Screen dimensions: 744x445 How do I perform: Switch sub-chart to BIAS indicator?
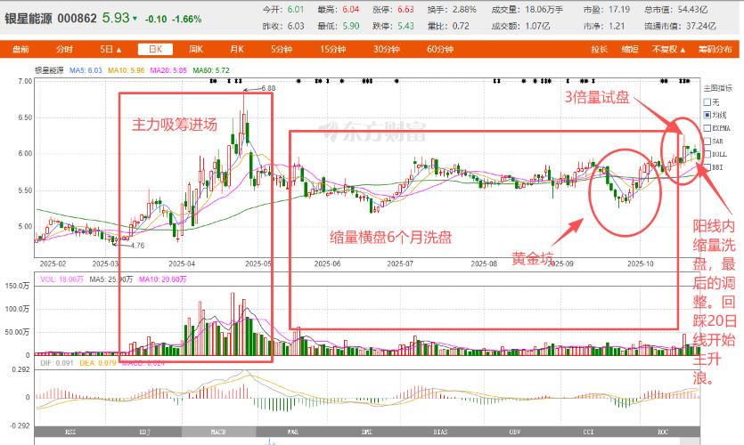pos(441,432)
